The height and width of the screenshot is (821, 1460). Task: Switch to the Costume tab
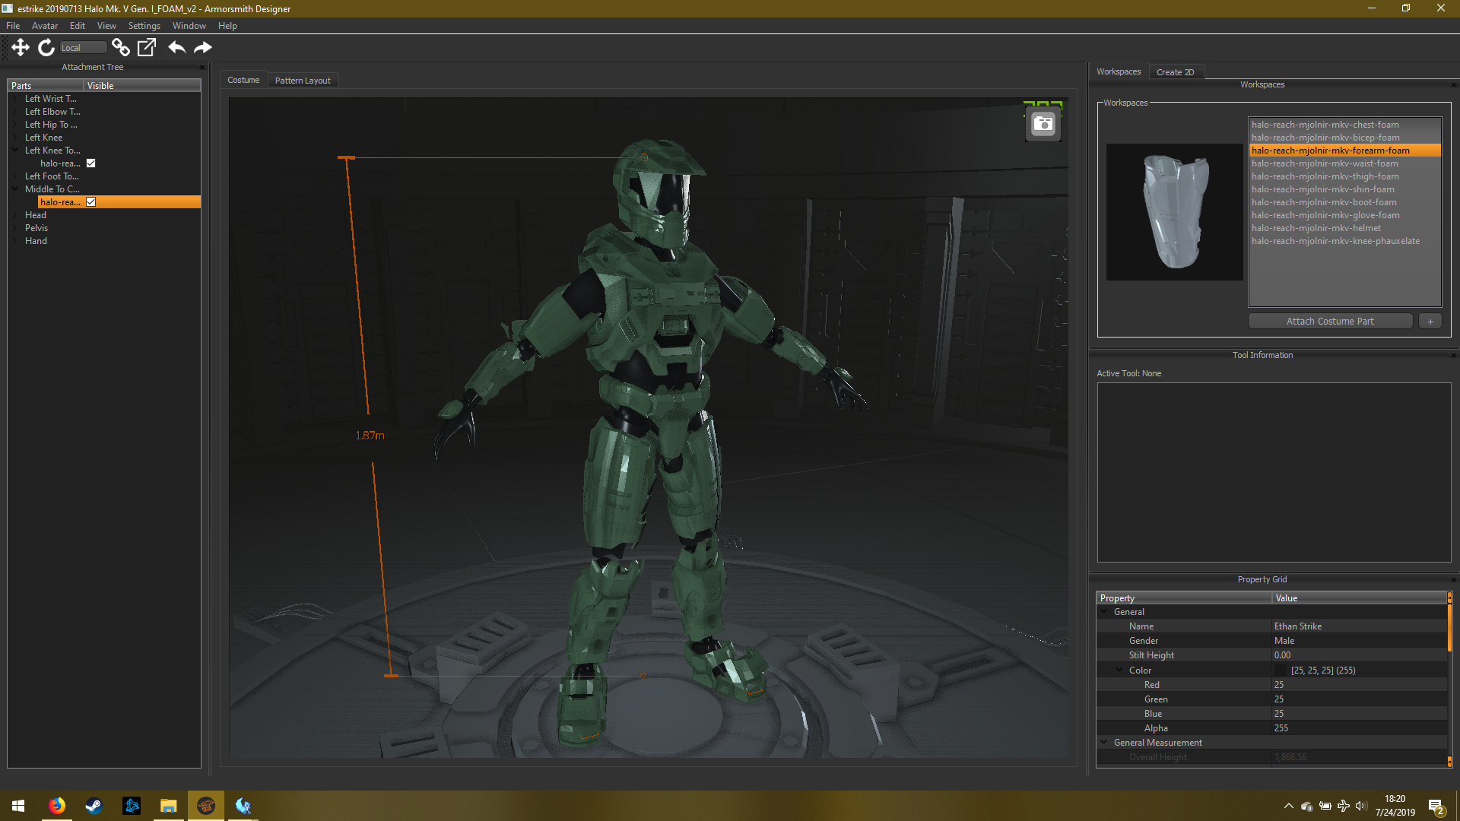point(243,80)
